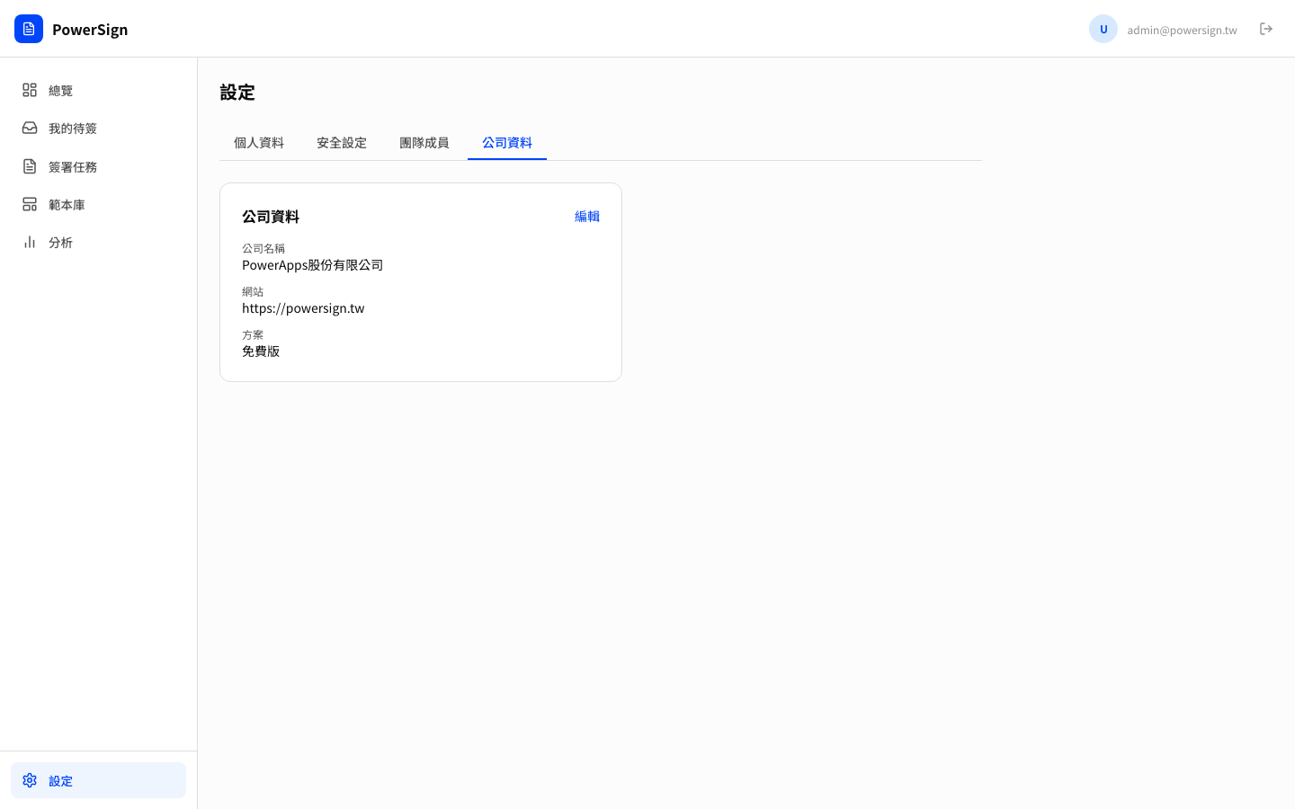Click the logout icon at top right
Viewport: 1295px width, 809px height.
(x=1266, y=29)
